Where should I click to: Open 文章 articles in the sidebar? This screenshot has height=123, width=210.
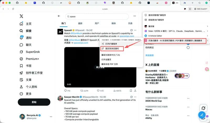(25, 80)
